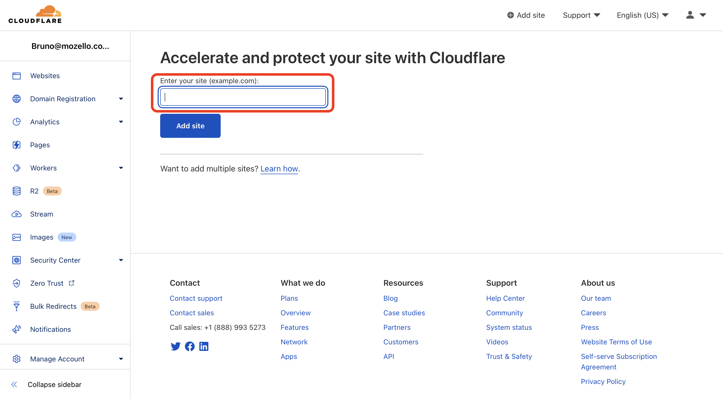The image size is (723, 399).
Task: Click the Learn how link
Action: 279,169
